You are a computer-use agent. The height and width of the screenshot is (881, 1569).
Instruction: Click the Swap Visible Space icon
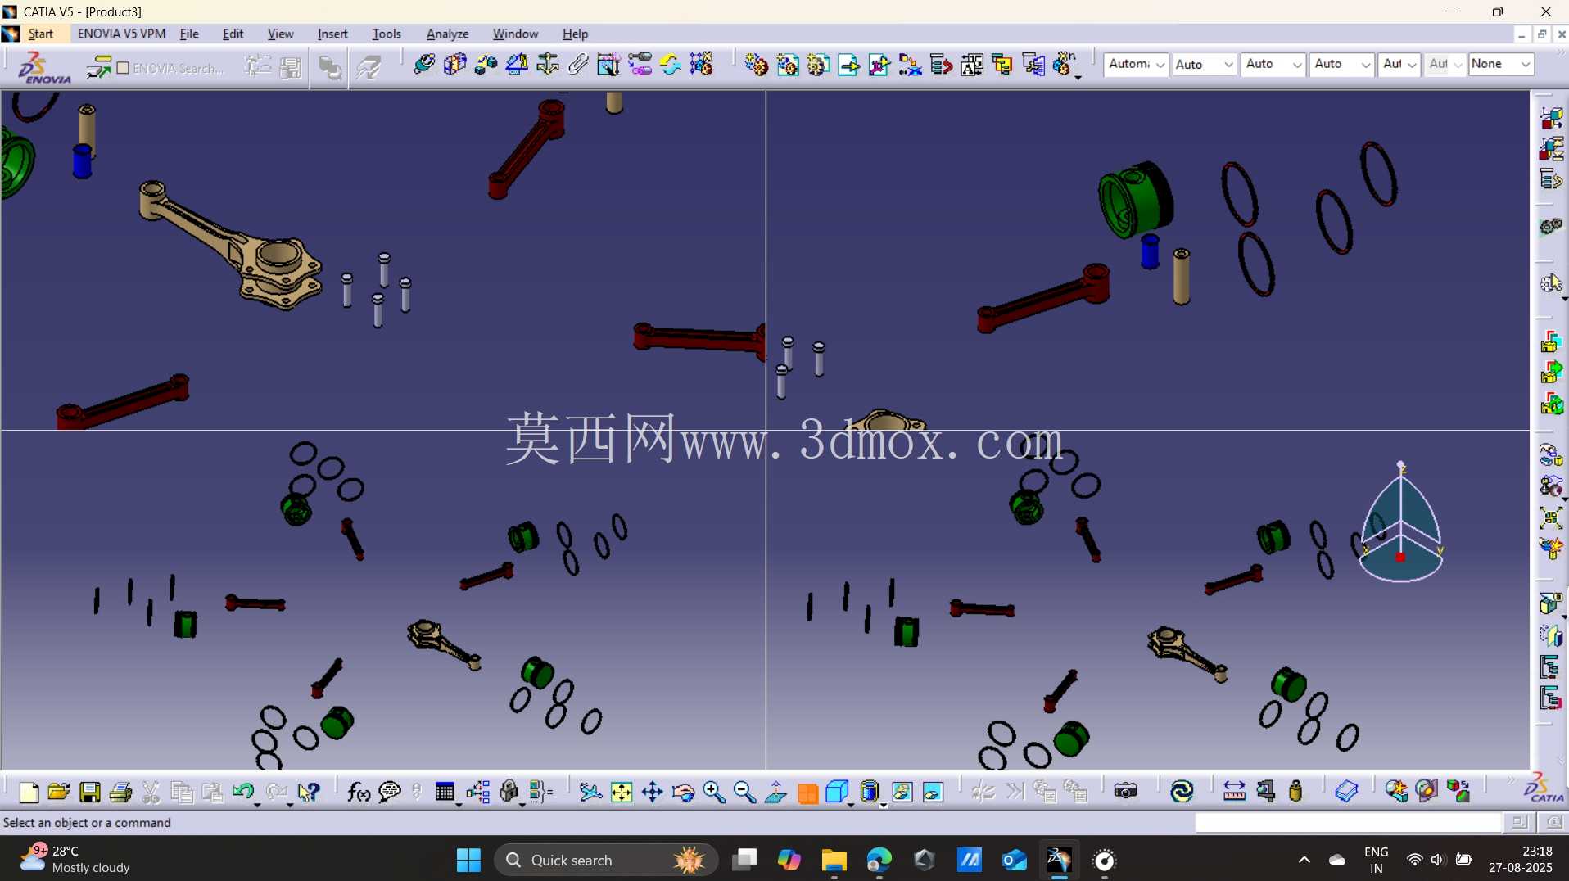[x=934, y=792]
